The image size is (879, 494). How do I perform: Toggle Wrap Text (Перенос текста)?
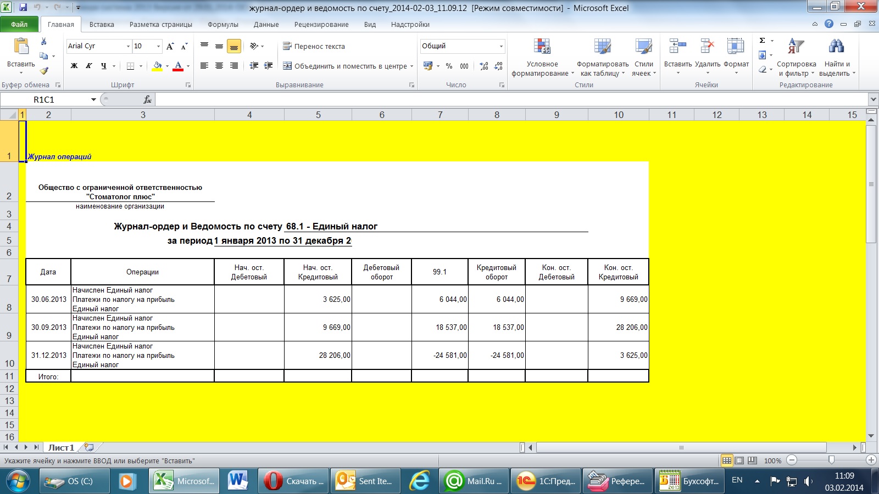point(314,46)
